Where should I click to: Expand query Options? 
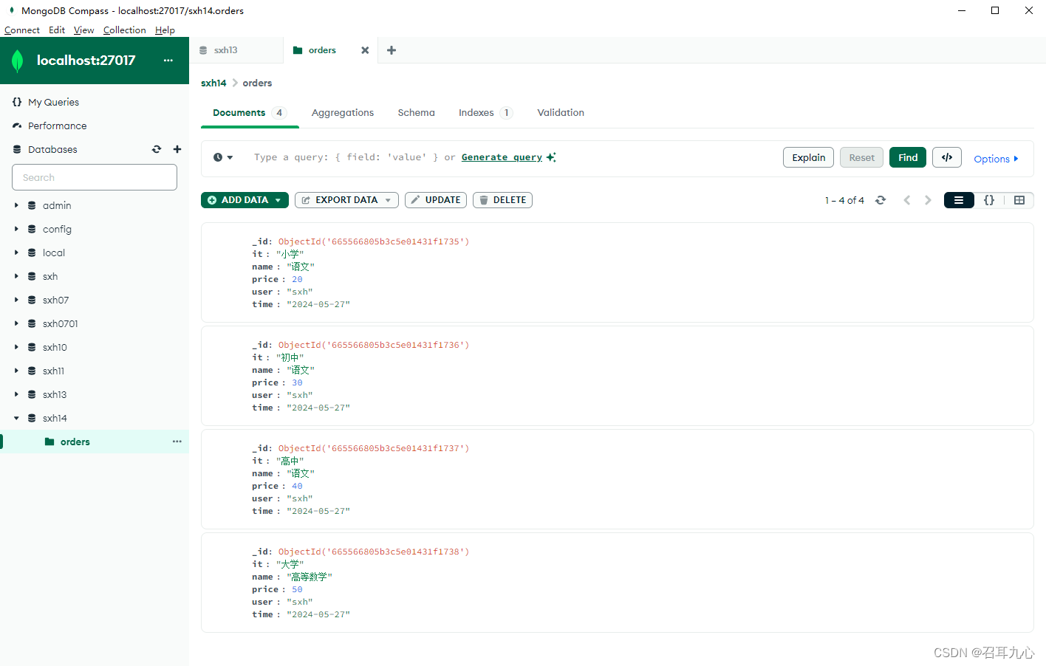tap(996, 159)
